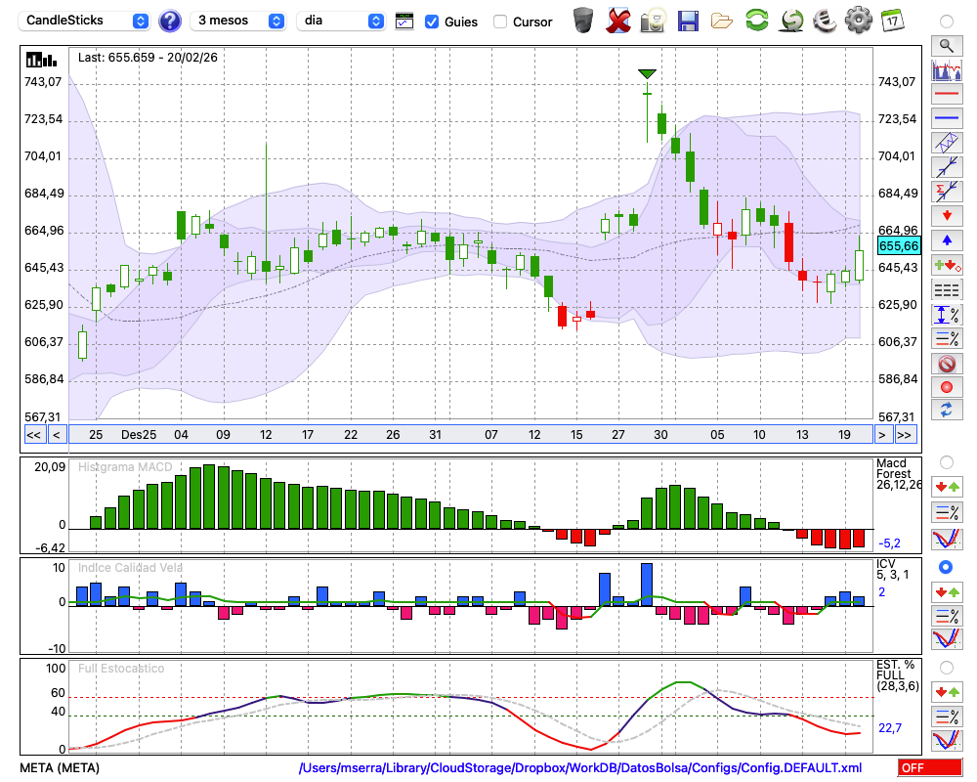Viewport: 977px width, 782px height.
Task: Open the 3 mesos period dropdown
Action: click(238, 21)
